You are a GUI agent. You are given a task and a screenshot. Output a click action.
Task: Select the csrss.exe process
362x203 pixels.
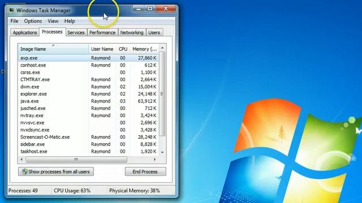click(88, 72)
